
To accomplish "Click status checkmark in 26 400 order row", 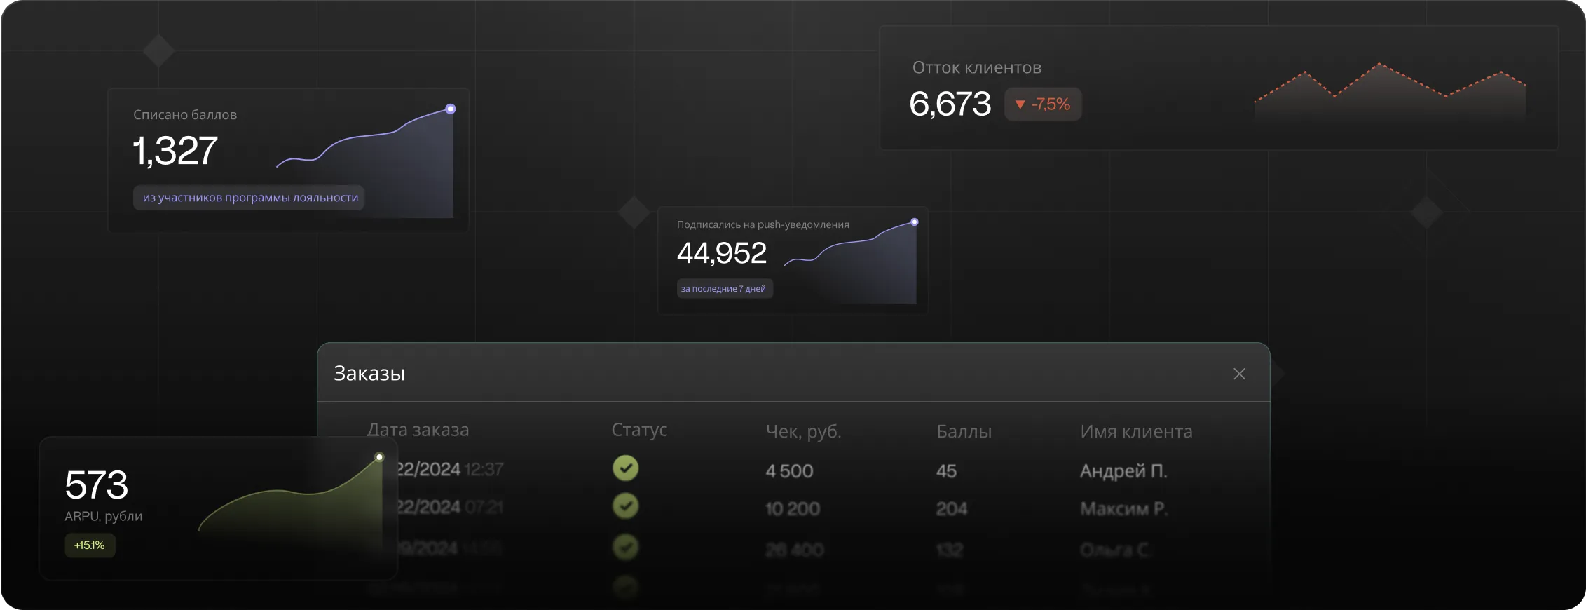I will [x=625, y=547].
